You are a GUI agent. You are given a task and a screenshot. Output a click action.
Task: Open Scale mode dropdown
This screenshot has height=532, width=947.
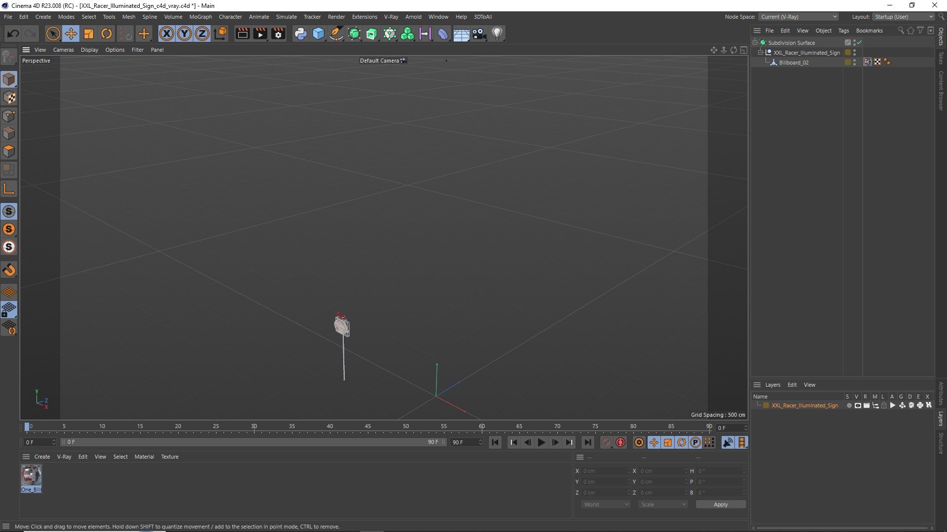pyautogui.click(x=663, y=504)
